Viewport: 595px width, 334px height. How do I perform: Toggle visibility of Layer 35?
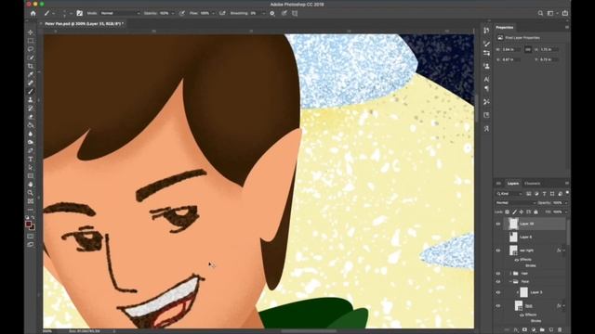tap(498, 224)
